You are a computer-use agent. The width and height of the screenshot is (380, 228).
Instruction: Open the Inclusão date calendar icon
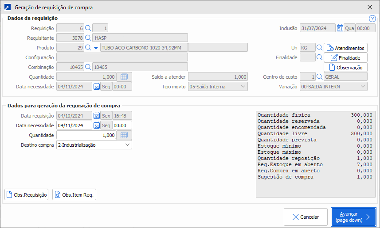point(340,28)
